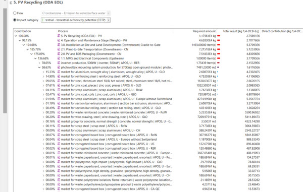Click process icon of 5. PV Recycling row
303x192 pixels.
pos(59,36)
